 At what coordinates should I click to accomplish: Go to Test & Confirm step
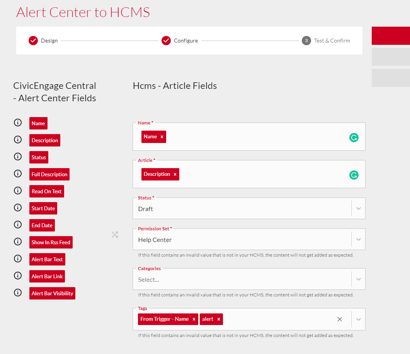(326, 41)
